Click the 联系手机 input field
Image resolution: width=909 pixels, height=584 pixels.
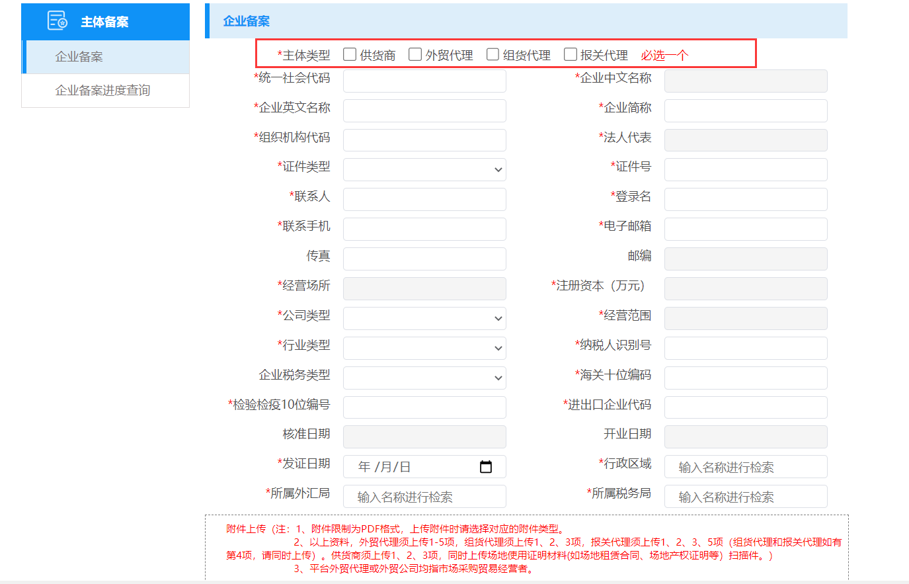424,229
